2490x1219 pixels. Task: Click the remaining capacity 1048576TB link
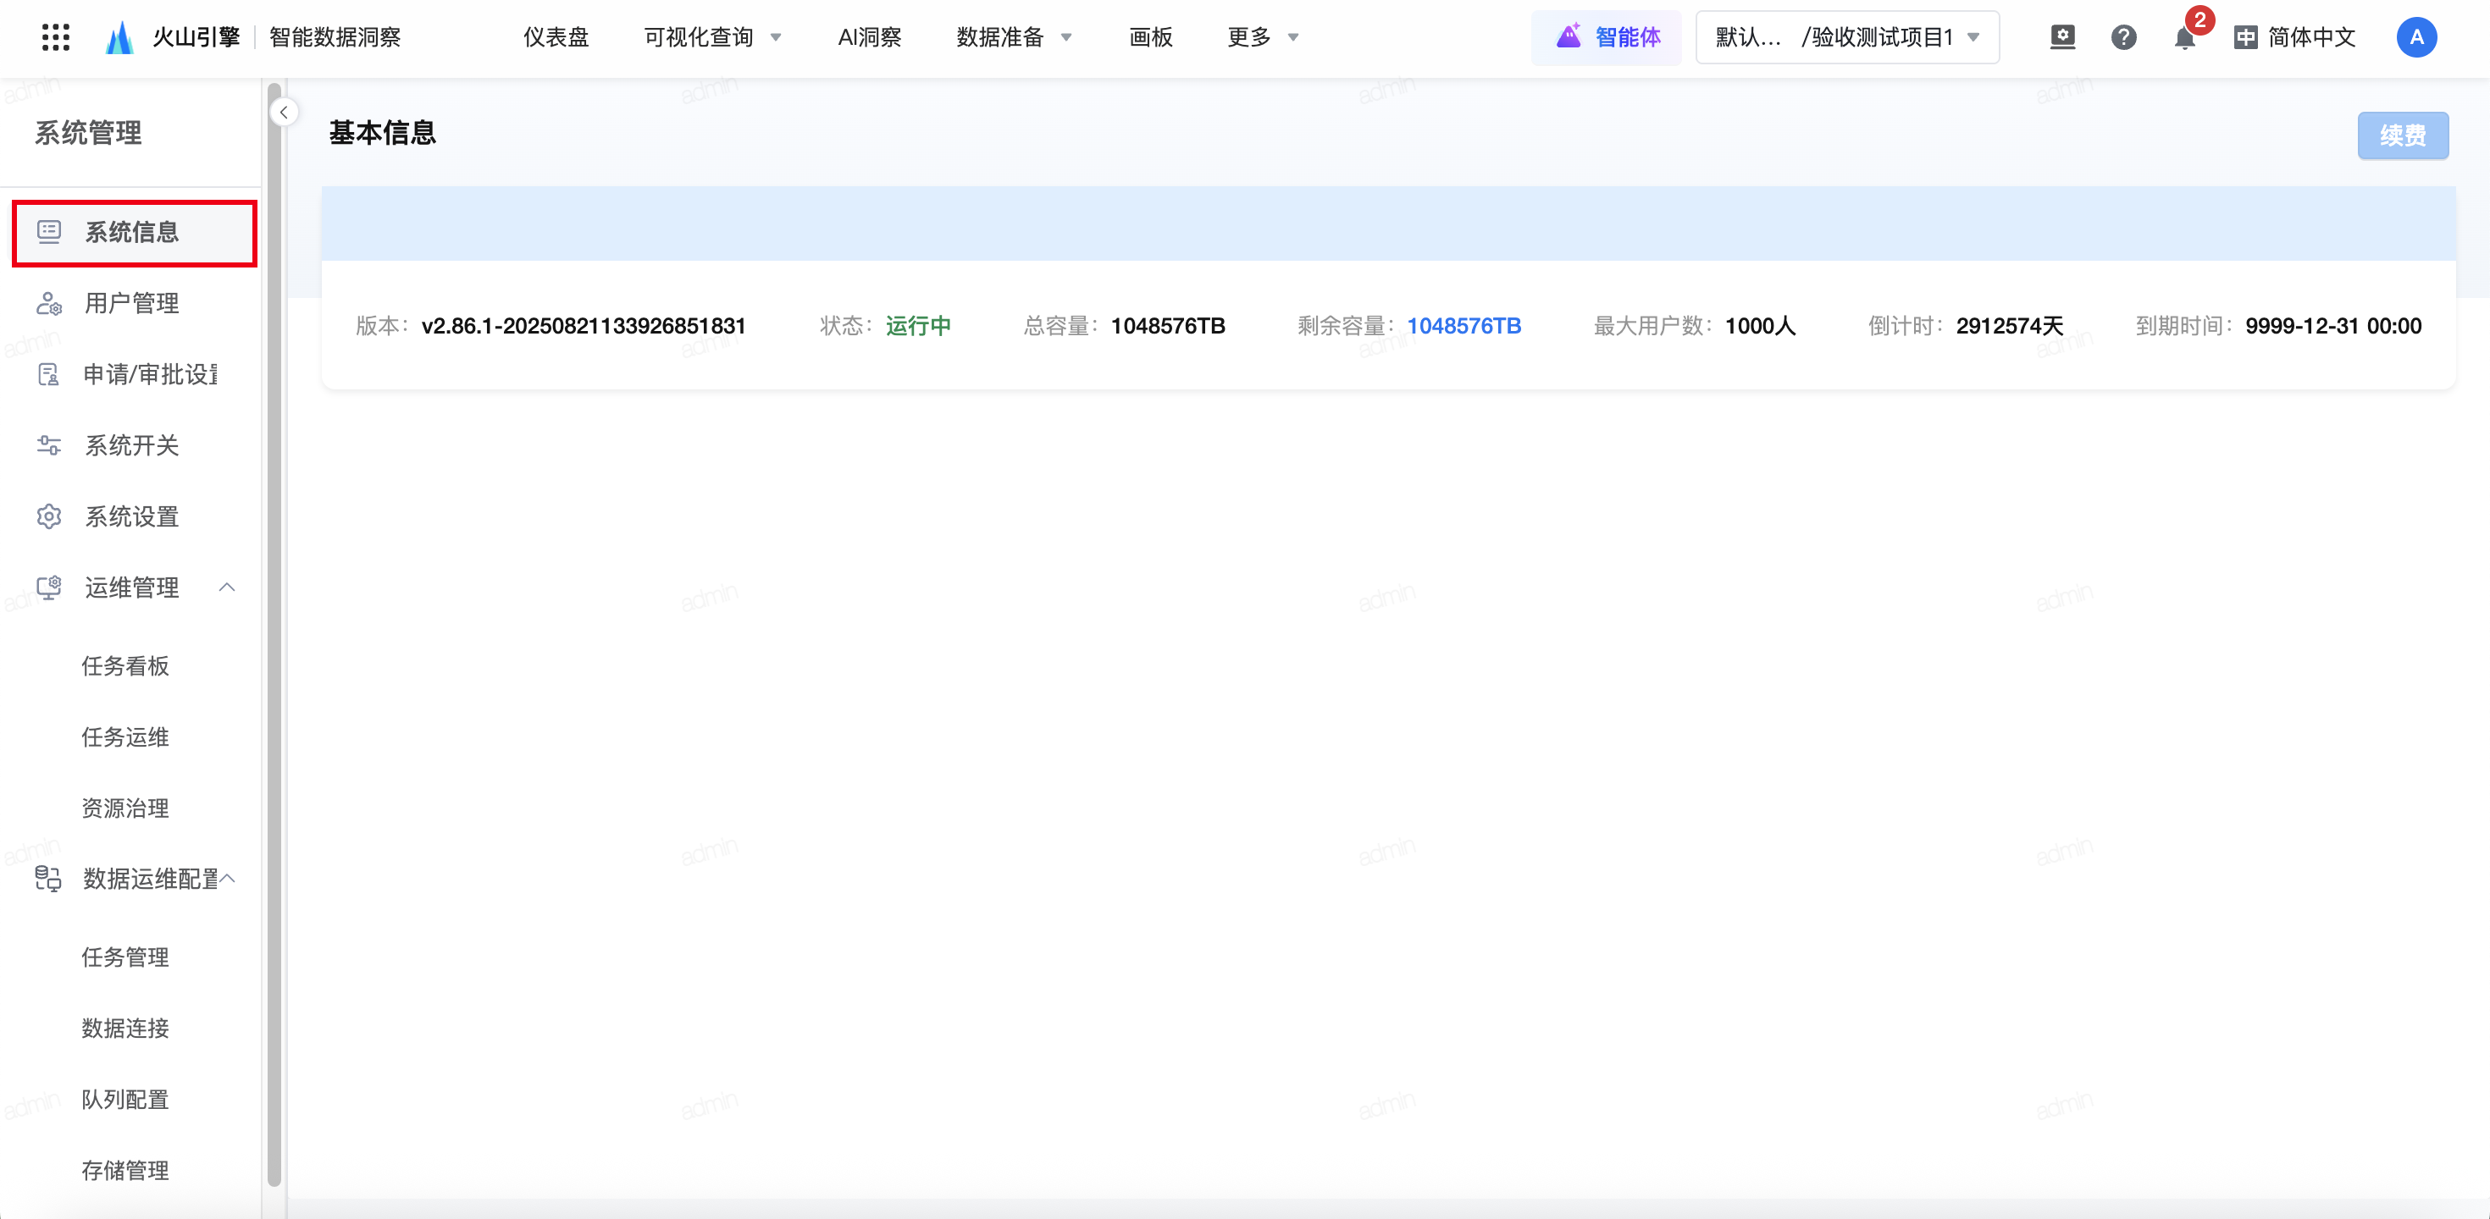click(1464, 327)
